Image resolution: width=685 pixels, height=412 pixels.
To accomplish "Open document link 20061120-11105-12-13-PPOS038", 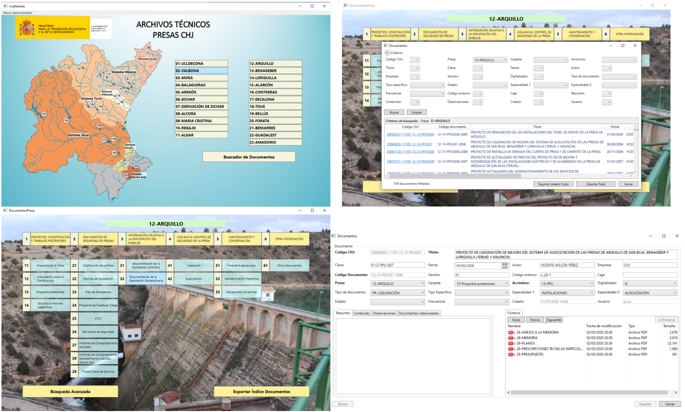I will coord(410,152).
